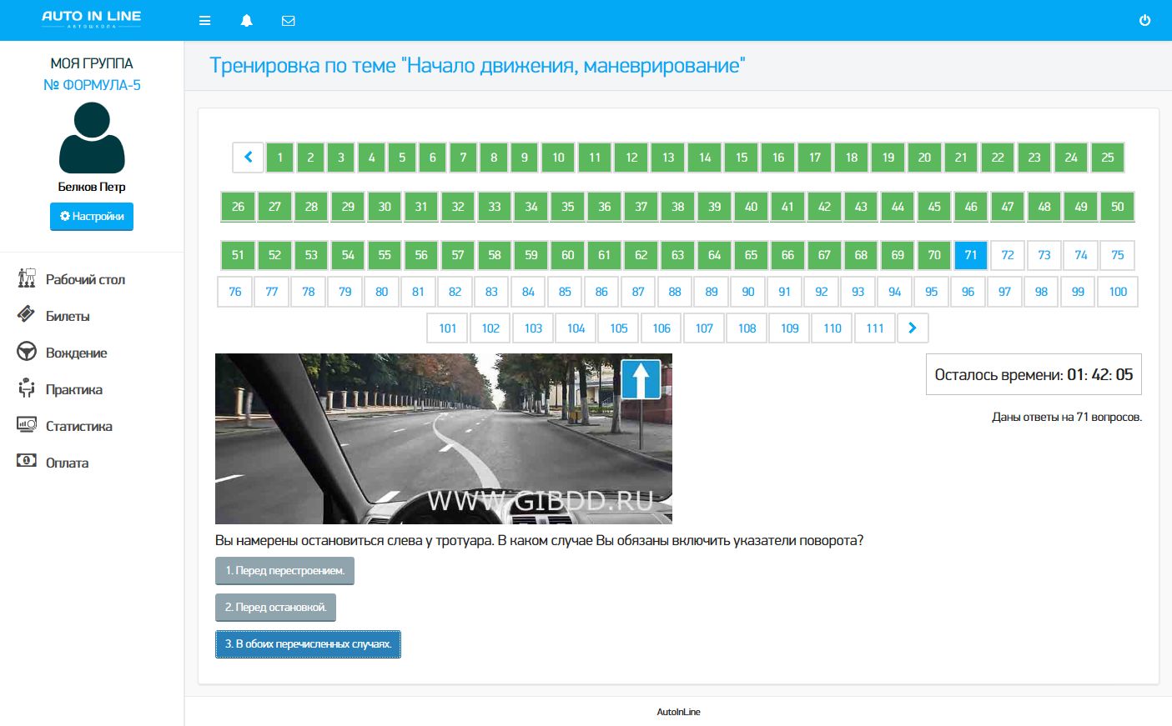This screenshot has width=1172, height=726.
Task: Click the Рабочий стол sidebar icon
Action: click(x=27, y=278)
